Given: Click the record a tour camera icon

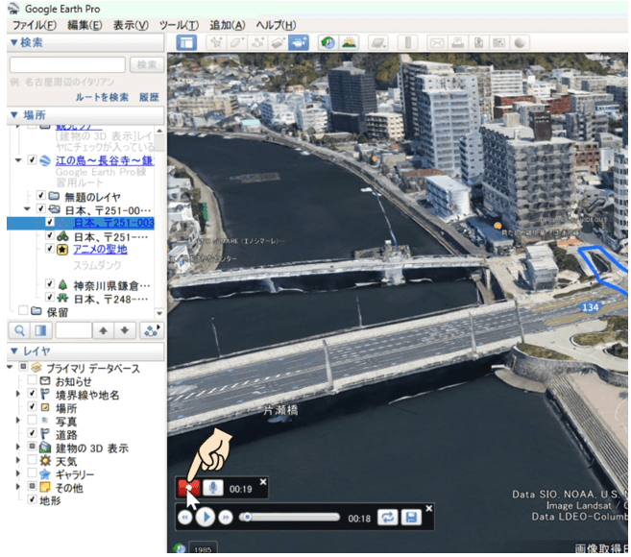Looking at the screenshot, I should (299, 42).
